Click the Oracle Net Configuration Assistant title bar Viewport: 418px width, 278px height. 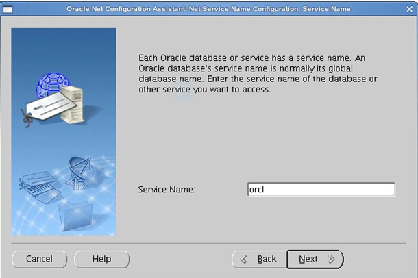(x=208, y=9)
